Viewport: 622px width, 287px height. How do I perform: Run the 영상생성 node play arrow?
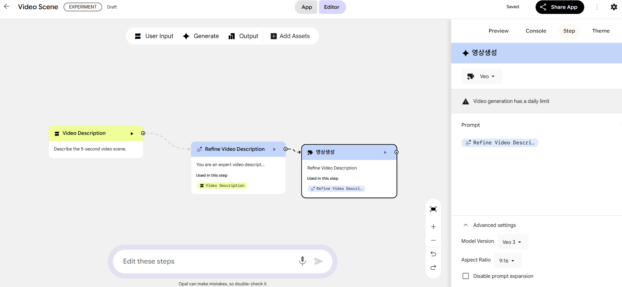tap(385, 152)
